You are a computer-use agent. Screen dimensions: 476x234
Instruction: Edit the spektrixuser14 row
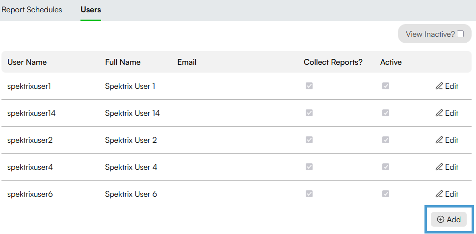point(447,113)
